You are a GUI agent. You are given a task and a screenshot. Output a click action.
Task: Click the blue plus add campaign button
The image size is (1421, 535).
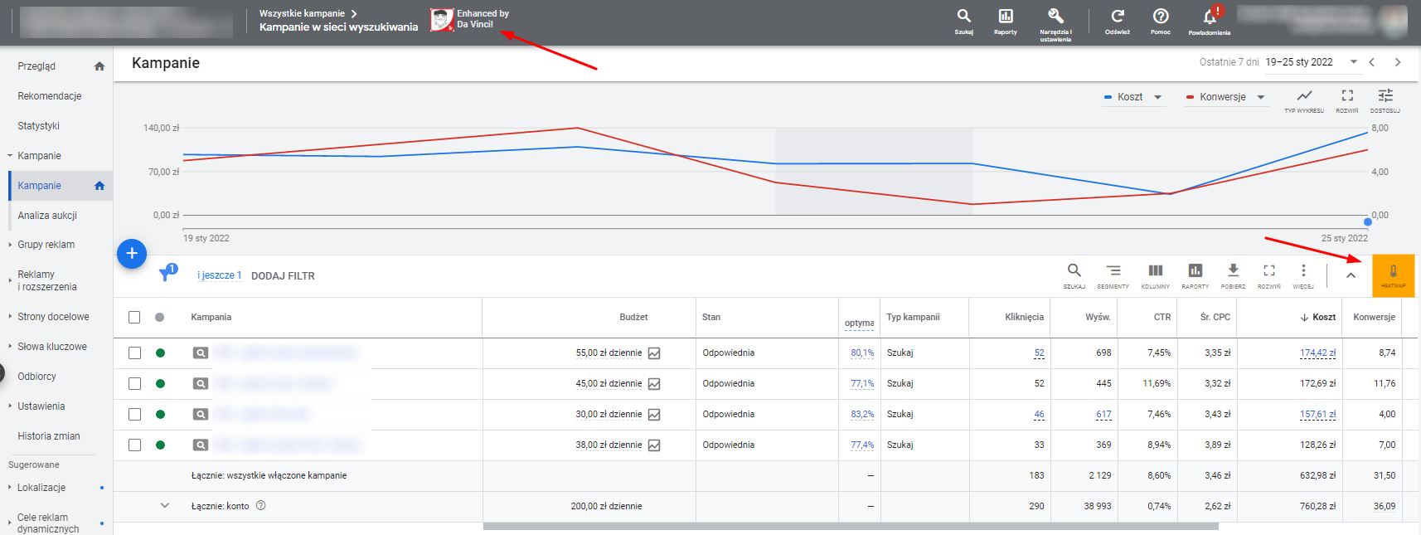(132, 253)
